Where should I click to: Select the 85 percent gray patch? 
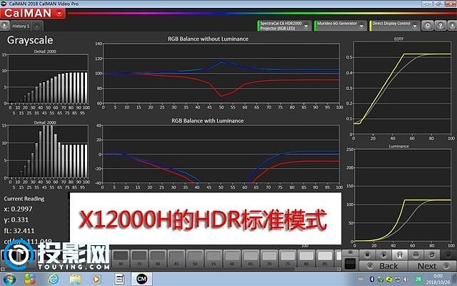[x=325, y=258]
